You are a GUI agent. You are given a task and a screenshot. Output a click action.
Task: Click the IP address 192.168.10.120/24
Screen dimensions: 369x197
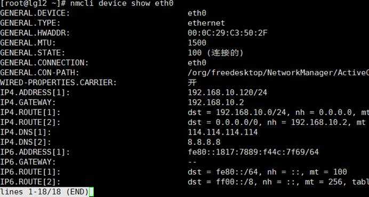[x=227, y=92]
